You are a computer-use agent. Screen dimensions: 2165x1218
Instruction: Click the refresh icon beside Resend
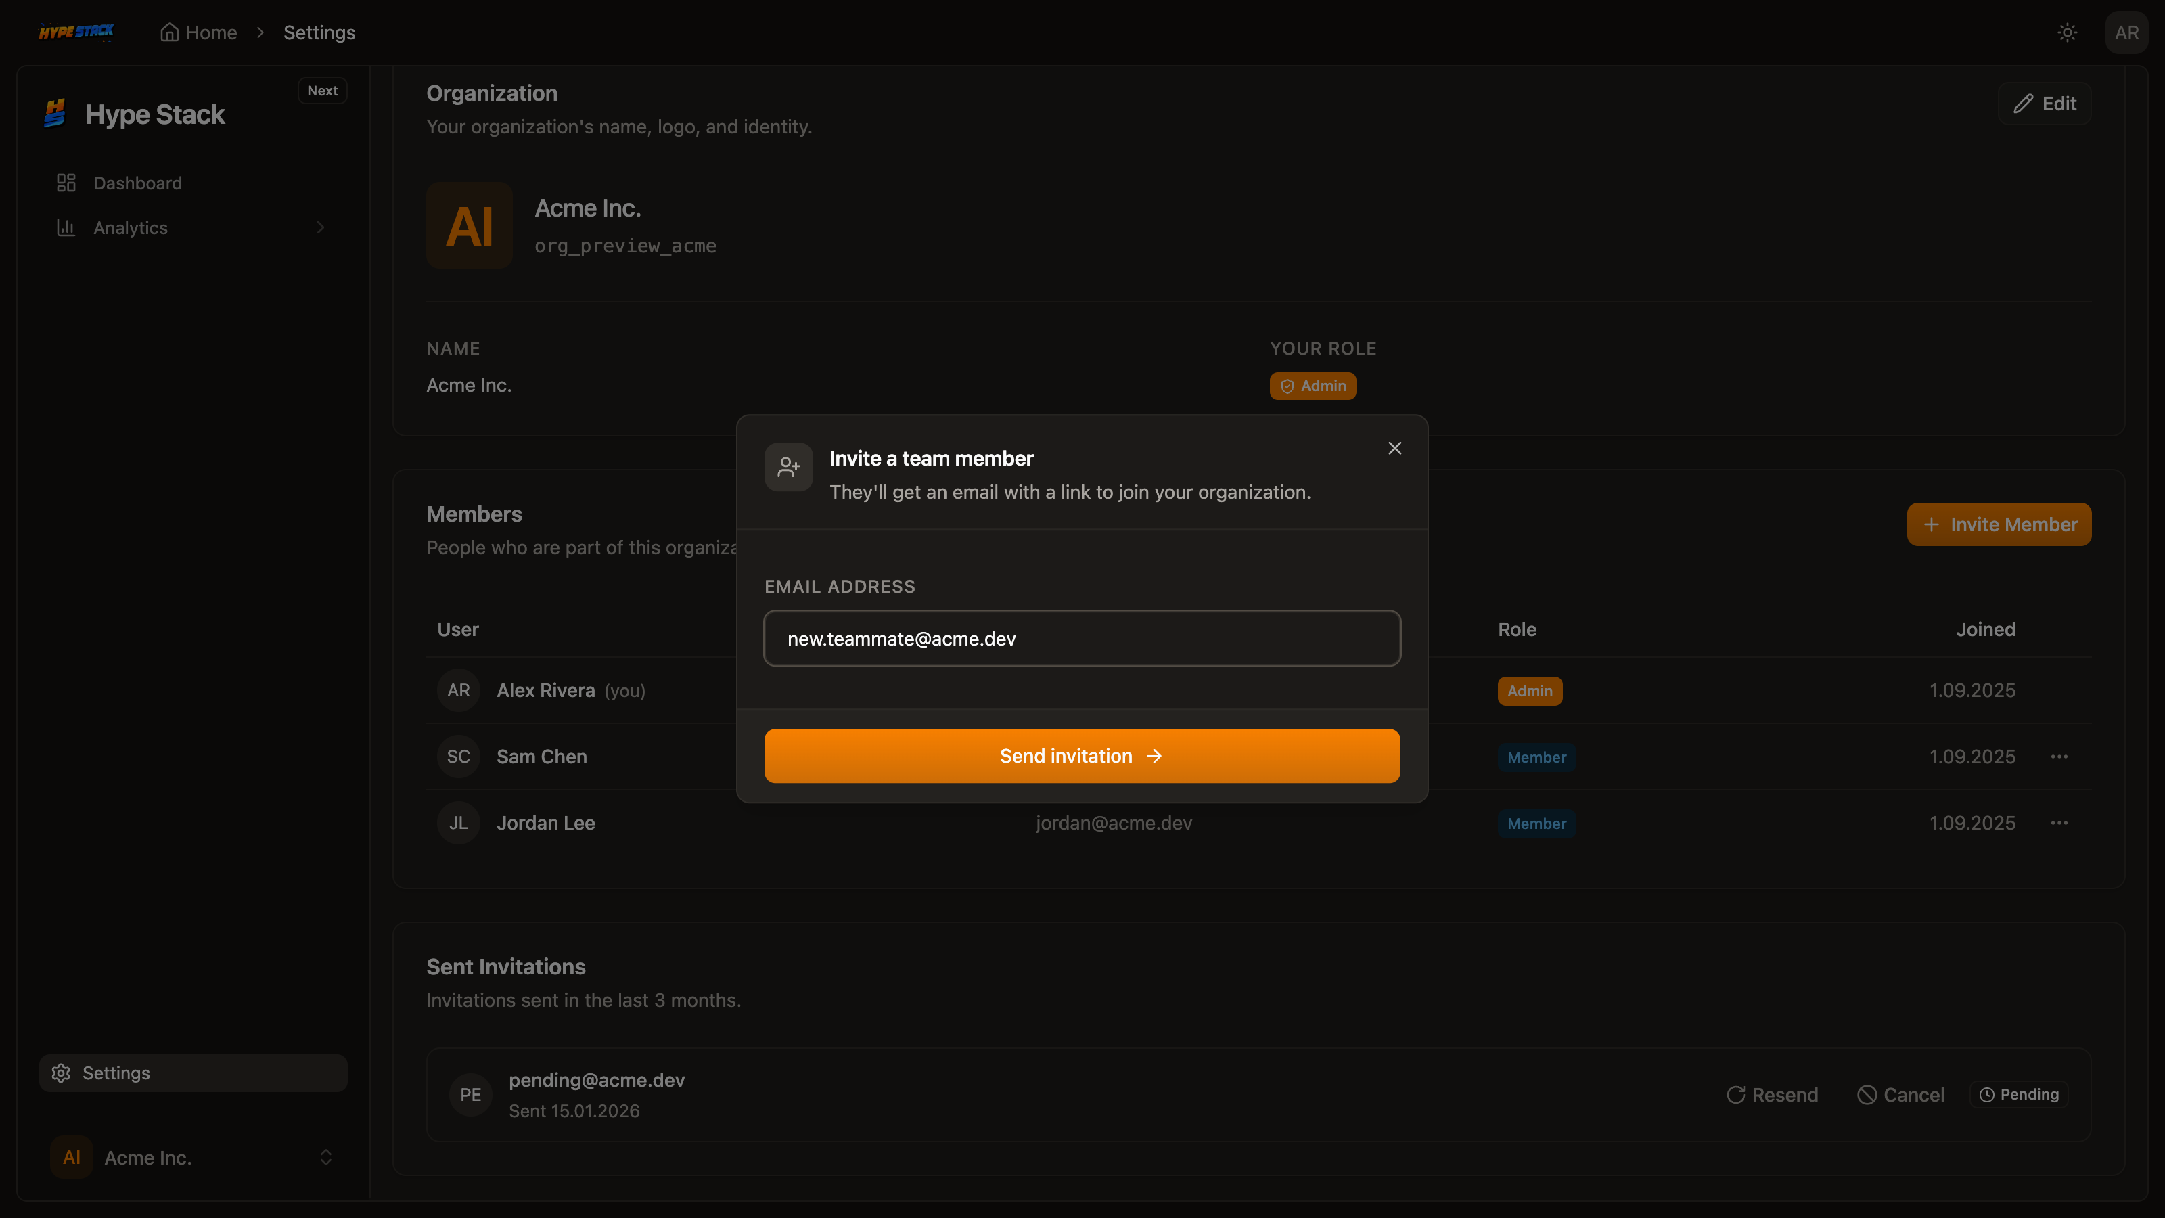coord(1735,1094)
